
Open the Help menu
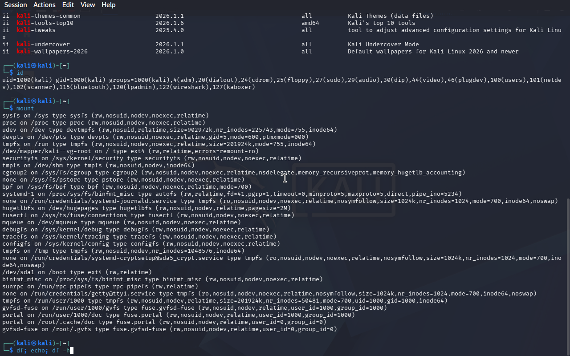click(108, 5)
